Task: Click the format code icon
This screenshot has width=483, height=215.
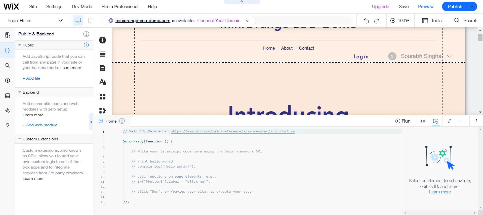Action: point(422,121)
